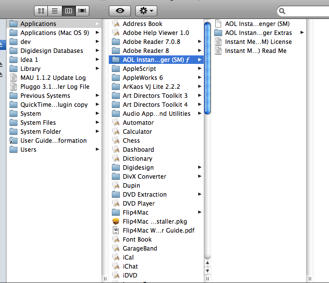Click the top sidebar eject icon
The image size is (329, 283).
(1, 44)
